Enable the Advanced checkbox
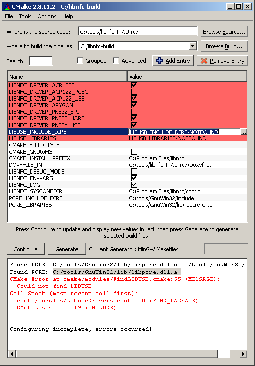 [x=116, y=61]
